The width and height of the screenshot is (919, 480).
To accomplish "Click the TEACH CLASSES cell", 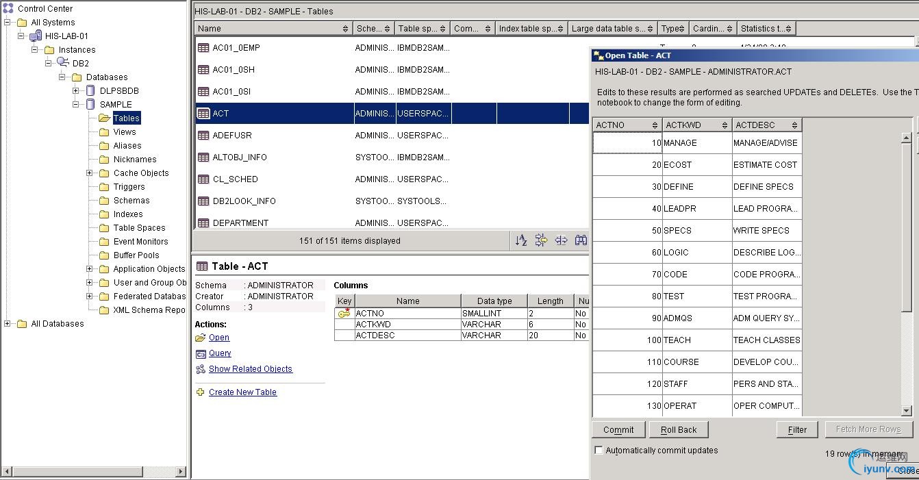I will tap(767, 340).
